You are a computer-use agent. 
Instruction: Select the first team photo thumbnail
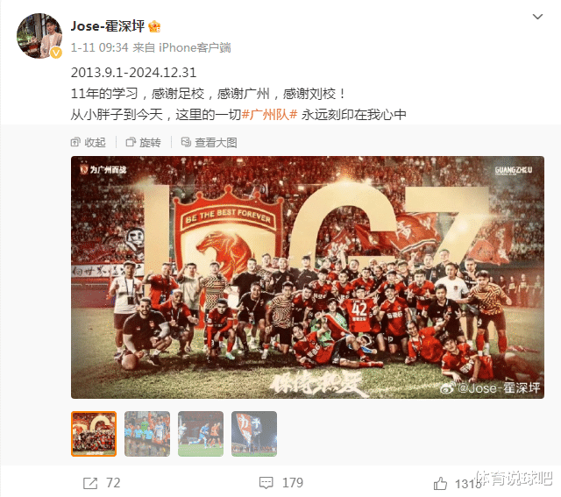pos(94,434)
